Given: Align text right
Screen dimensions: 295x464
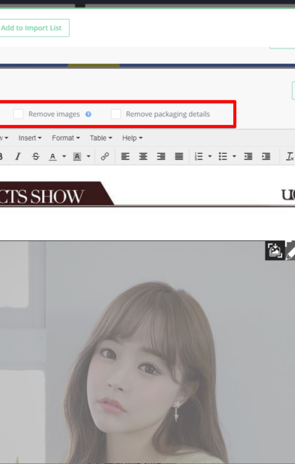Looking at the screenshot, I should (x=161, y=156).
